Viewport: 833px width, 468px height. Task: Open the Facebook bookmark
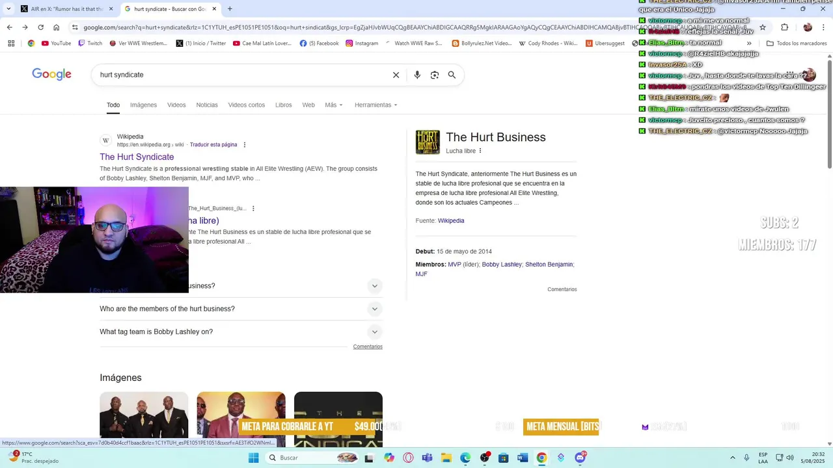click(319, 44)
